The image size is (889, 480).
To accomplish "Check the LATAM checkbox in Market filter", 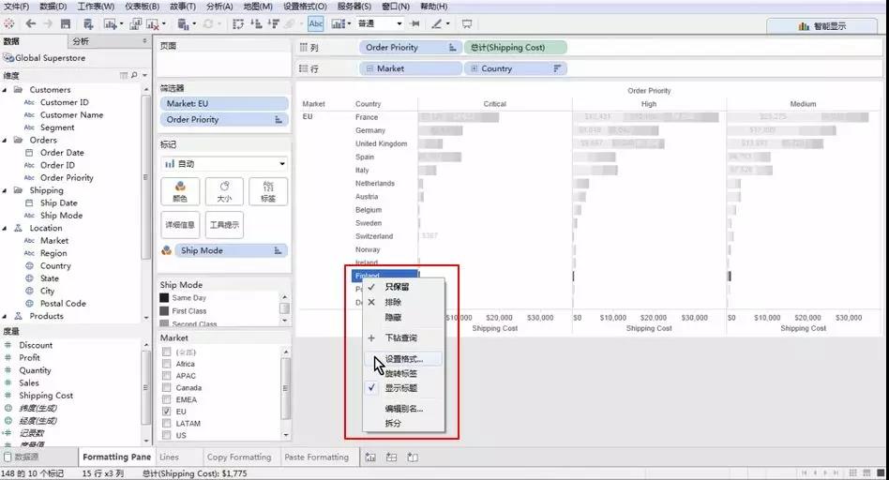I will [166, 424].
